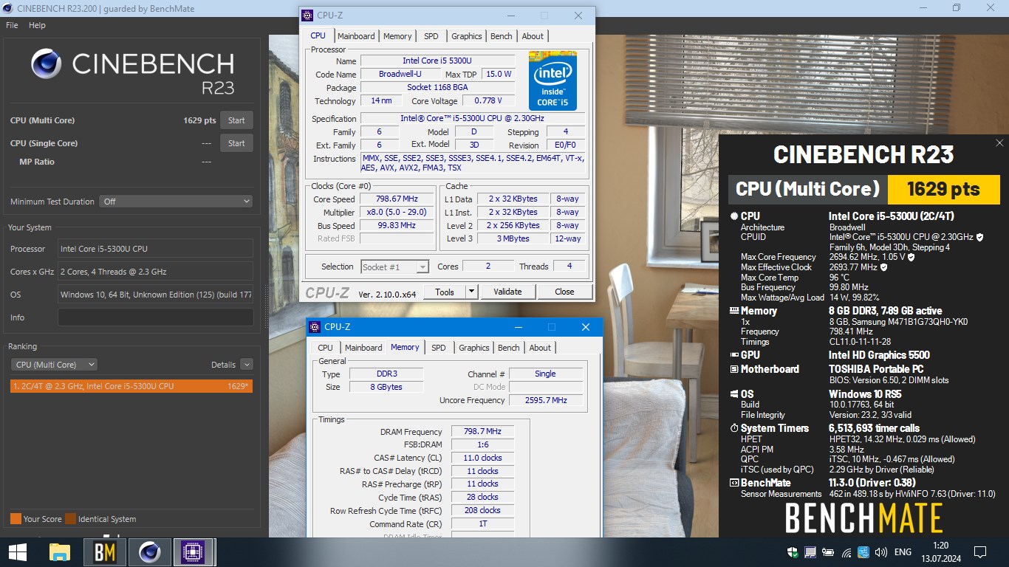Open Intel graphics tray icon
The height and width of the screenshot is (567, 1009).
coord(863,552)
